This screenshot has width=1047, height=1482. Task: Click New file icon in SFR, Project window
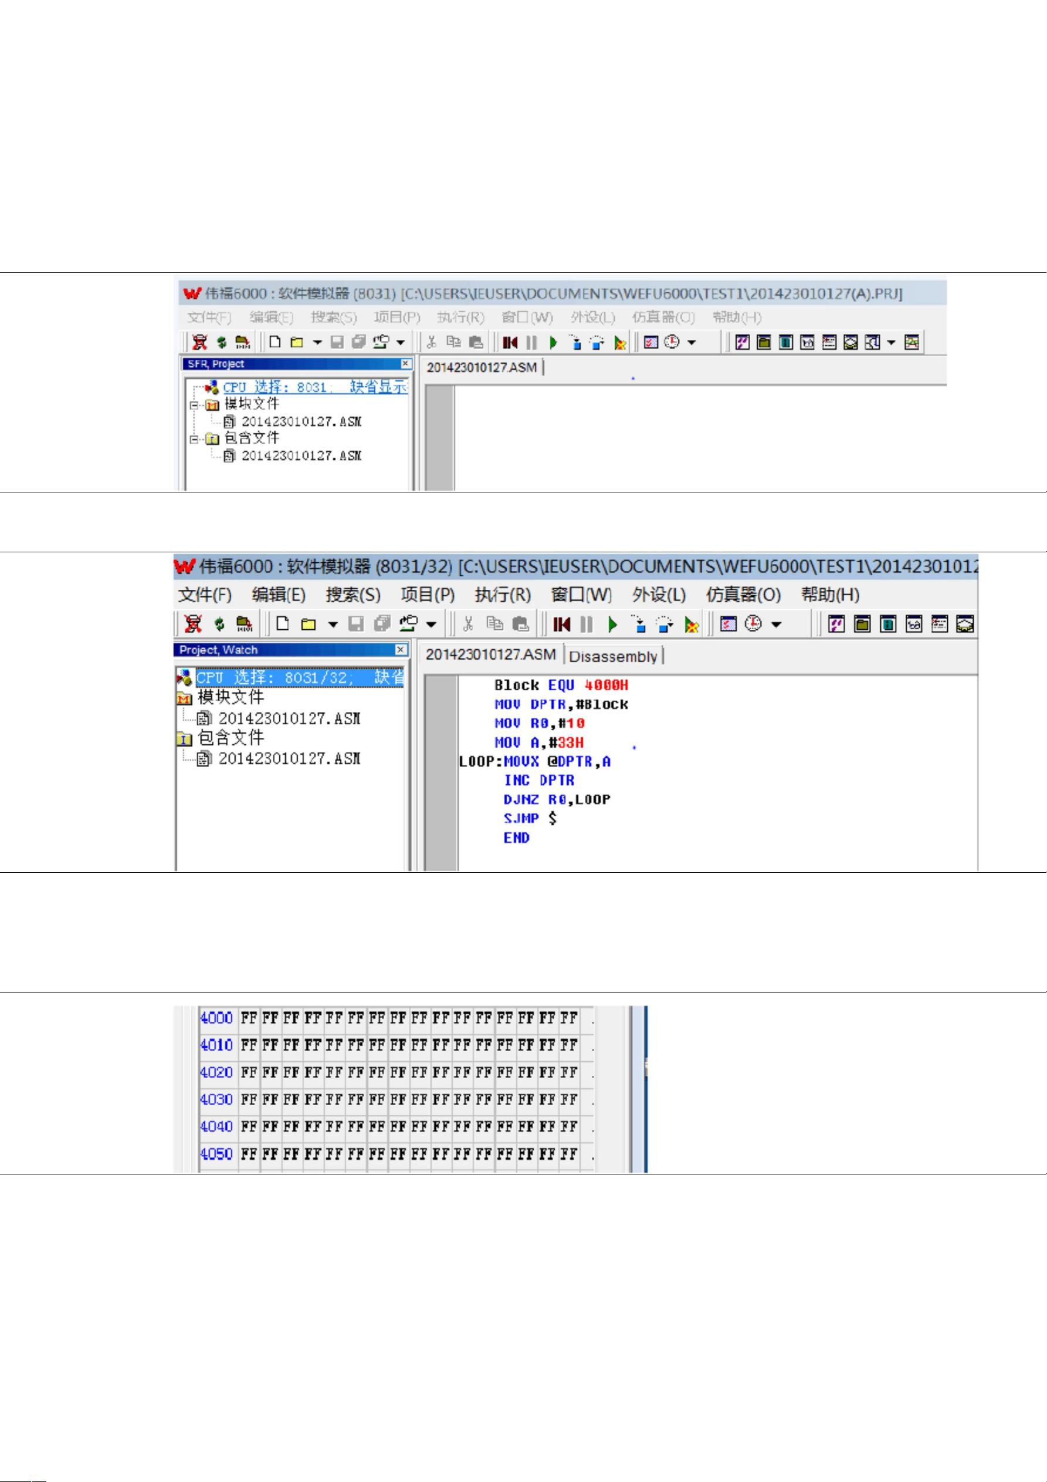coord(276,342)
